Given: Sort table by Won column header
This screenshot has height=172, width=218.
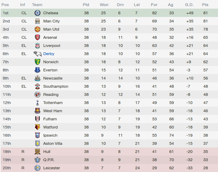Looking at the screenshot, I should tap(104, 5).
